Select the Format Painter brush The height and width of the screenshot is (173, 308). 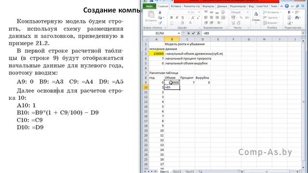click(160, 23)
